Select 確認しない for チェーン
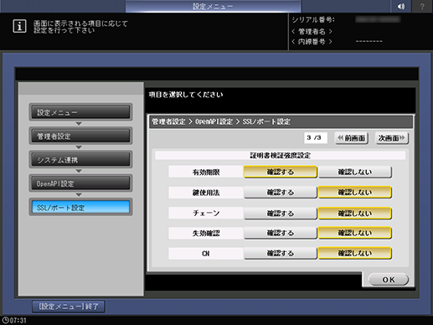Viewport: 433px width, 325px height. (355, 213)
